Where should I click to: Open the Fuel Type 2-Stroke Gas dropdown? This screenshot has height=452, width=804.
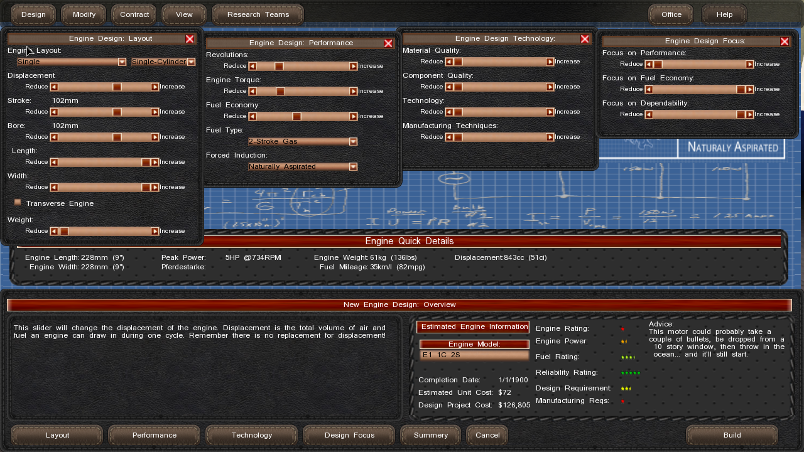[353, 141]
